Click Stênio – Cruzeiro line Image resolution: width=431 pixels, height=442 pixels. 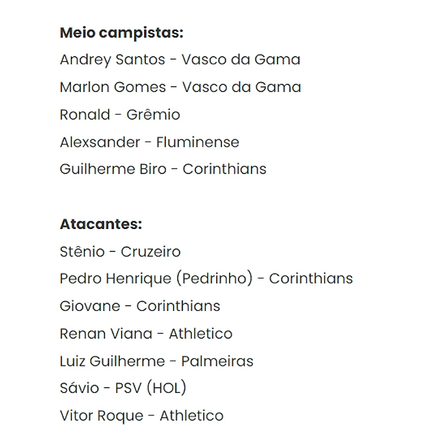coord(120,252)
